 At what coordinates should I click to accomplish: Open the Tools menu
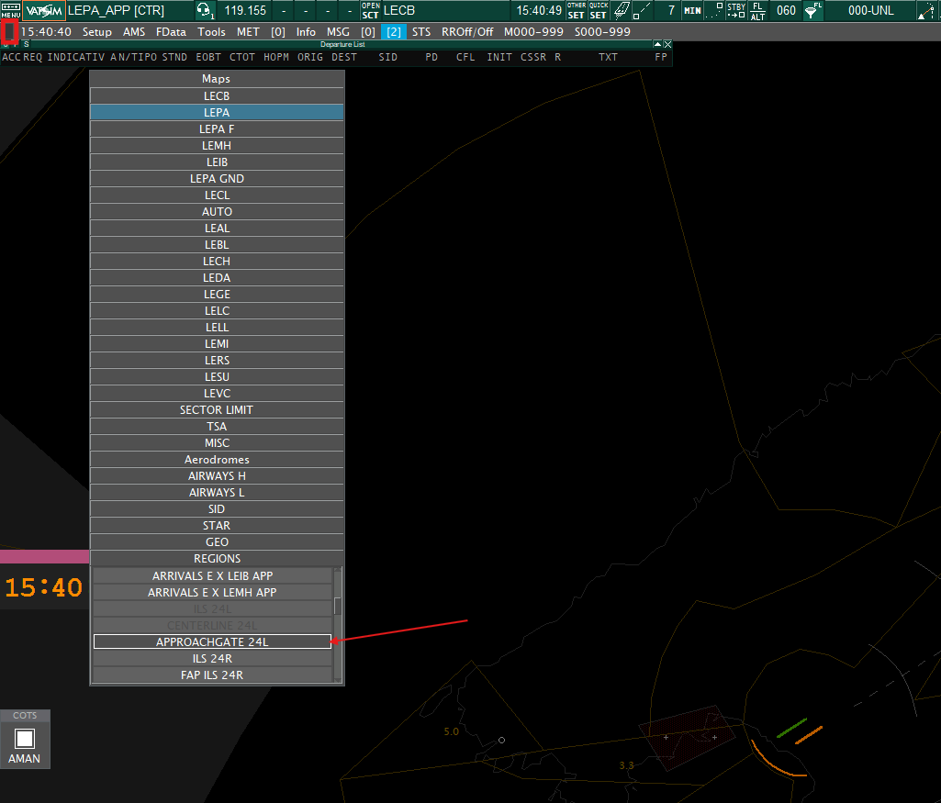[x=211, y=32]
